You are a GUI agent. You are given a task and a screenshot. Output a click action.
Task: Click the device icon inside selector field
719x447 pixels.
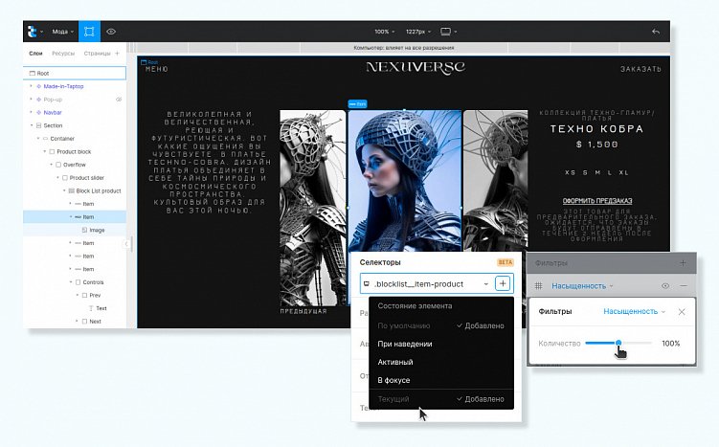tap(367, 283)
